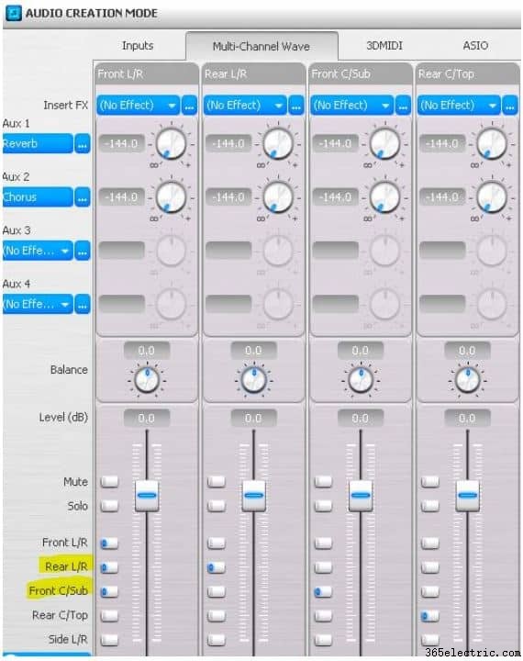Click the Rear C/Top channel header

coord(466,74)
